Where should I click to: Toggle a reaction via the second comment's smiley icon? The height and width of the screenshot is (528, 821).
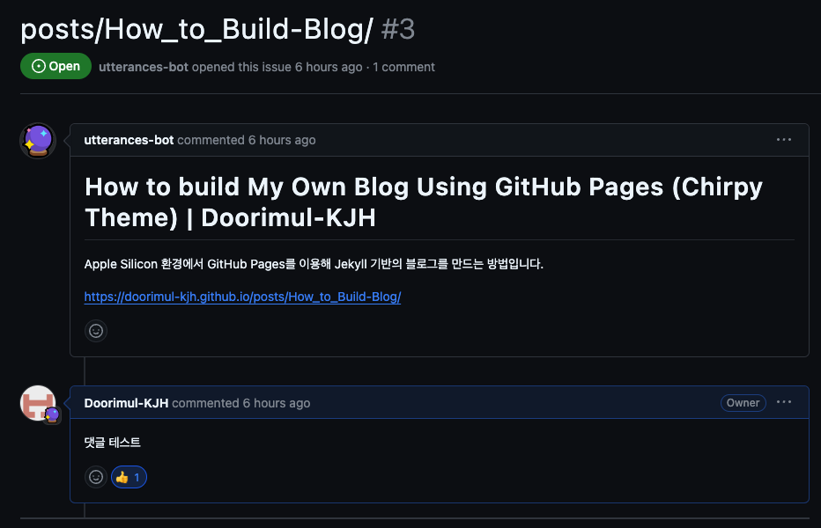click(x=96, y=476)
